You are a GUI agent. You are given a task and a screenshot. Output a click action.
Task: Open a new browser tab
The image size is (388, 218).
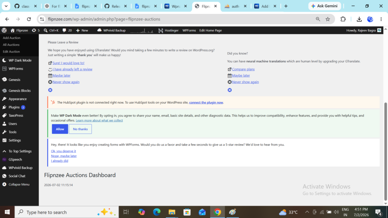pyautogui.click(x=286, y=6)
